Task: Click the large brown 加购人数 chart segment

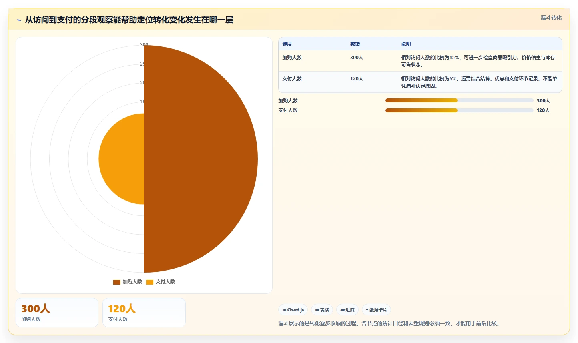Action: (x=200, y=159)
